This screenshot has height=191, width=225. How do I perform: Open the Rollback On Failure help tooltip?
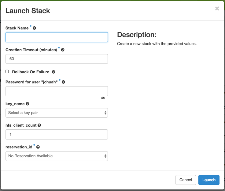53,72
